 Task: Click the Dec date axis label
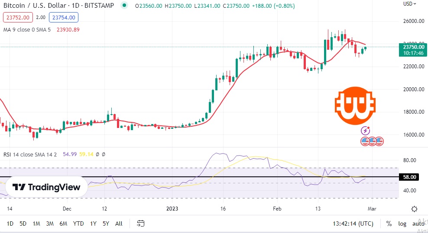click(67, 209)
